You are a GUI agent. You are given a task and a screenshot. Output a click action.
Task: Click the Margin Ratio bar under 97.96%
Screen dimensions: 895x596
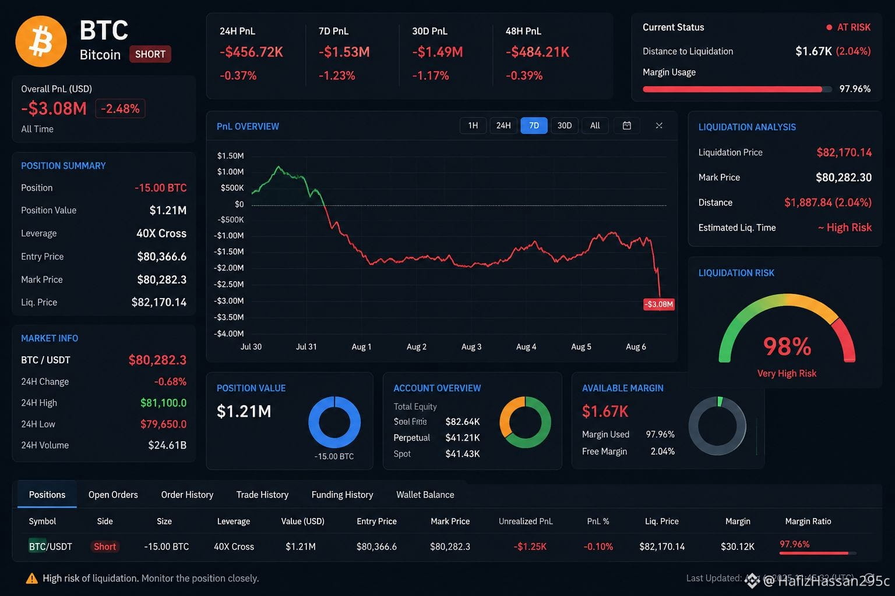pos(818,553)
